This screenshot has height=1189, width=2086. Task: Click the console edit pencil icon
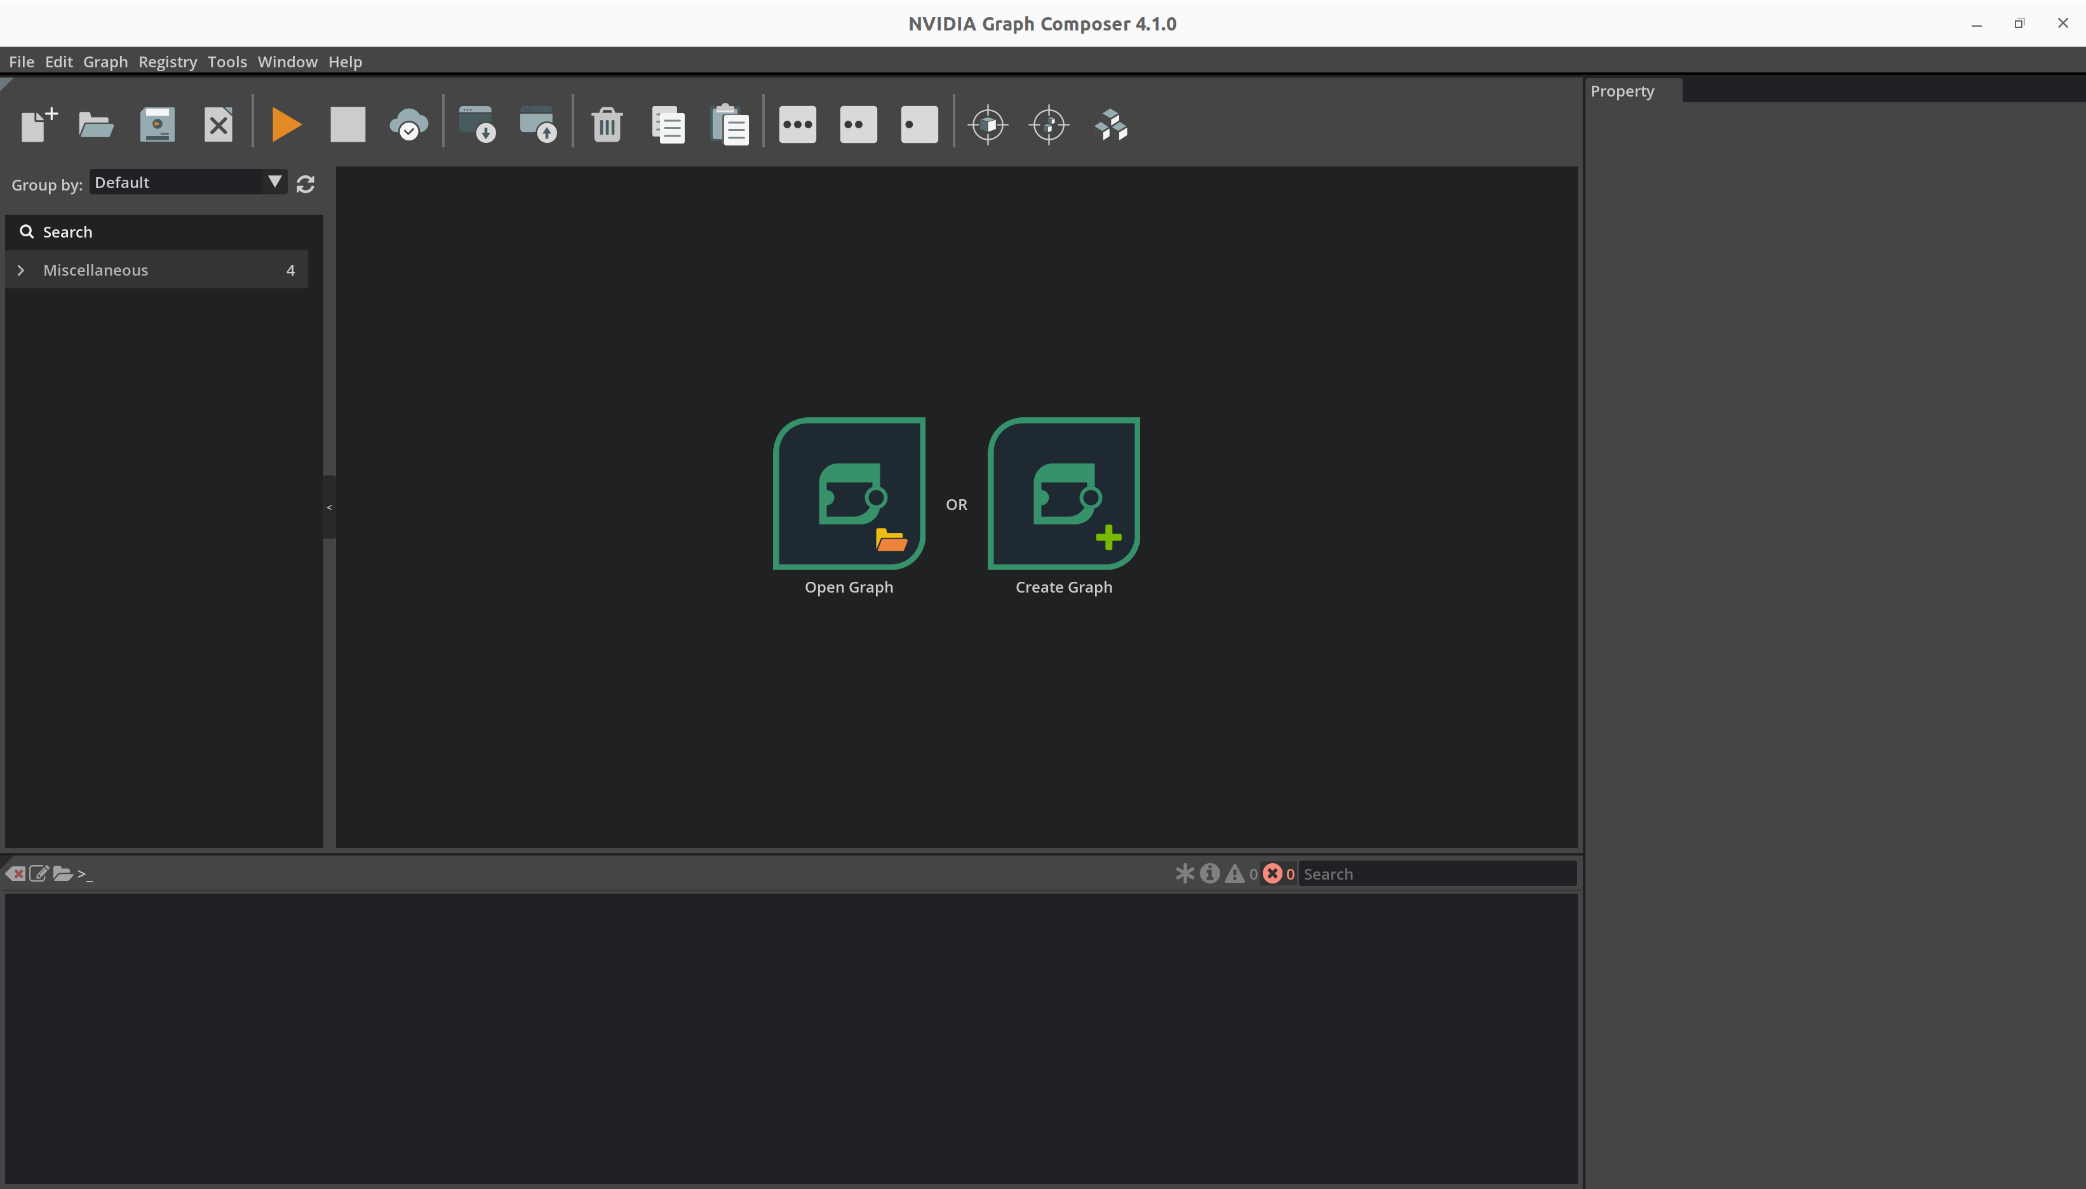pos(38,874)
